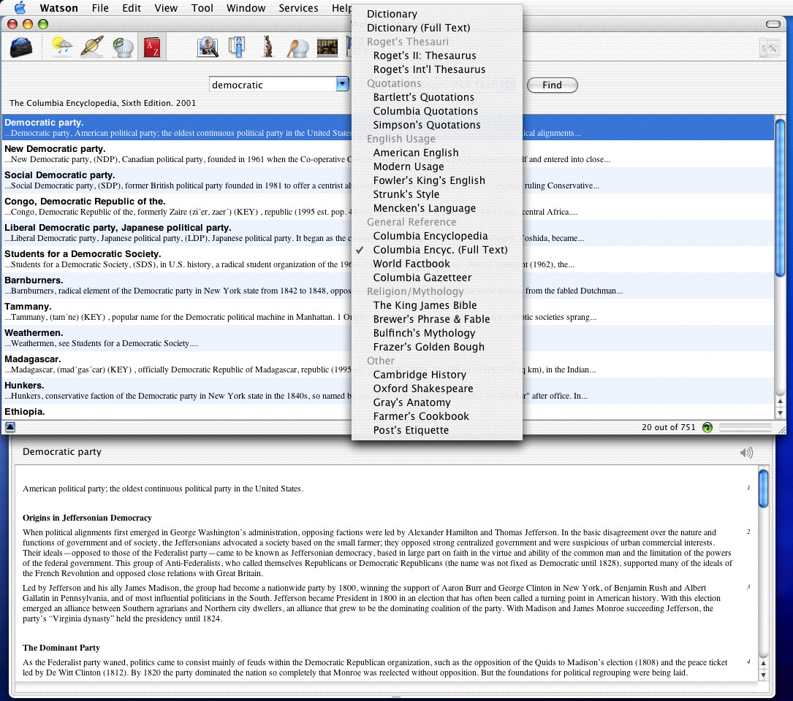The width and height of the screenshot is (793, 701).
Task: Choose Mencken's Language
Action: point(437,208)
